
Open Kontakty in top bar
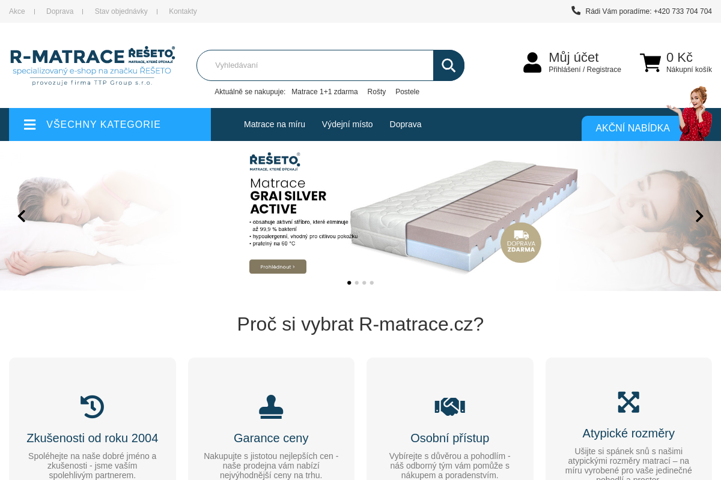[x=183, y=11]
